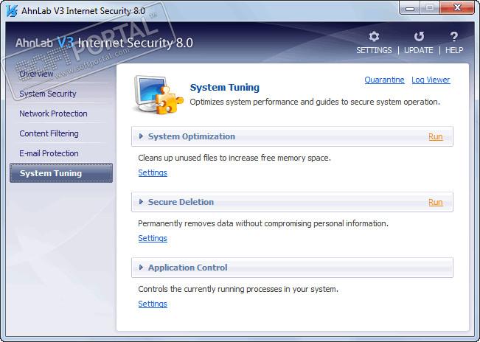Click the SETTINGS label in header
Image resolution: width=480 pixels, height=342 pixels.
pyautogui.click(x=374, y=50)
